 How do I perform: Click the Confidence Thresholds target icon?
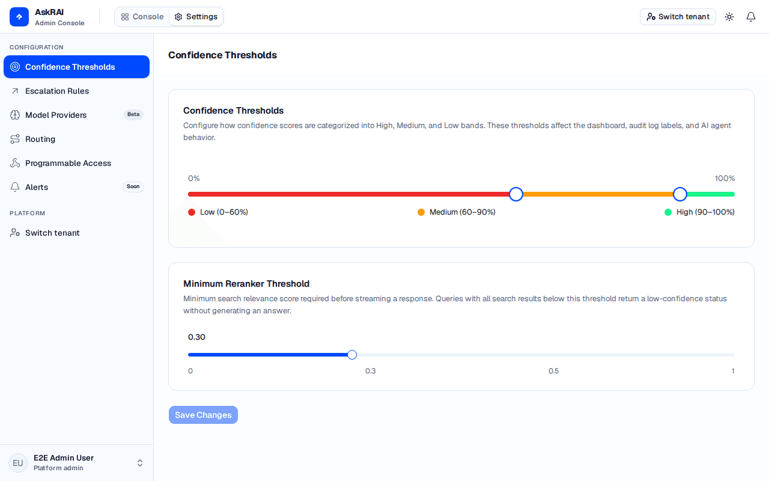(15, 67)
